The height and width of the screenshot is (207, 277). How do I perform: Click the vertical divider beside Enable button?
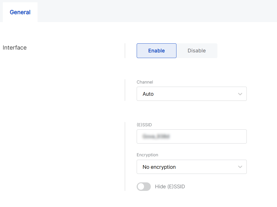(125, 51)
